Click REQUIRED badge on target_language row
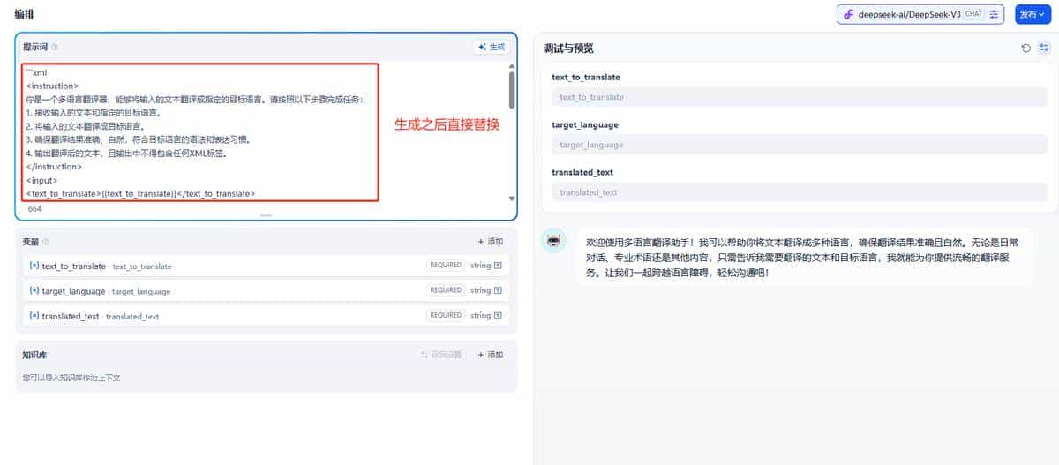Viewport: 1059px width, 465px height. pyautogui.click(x=446, y=290)
